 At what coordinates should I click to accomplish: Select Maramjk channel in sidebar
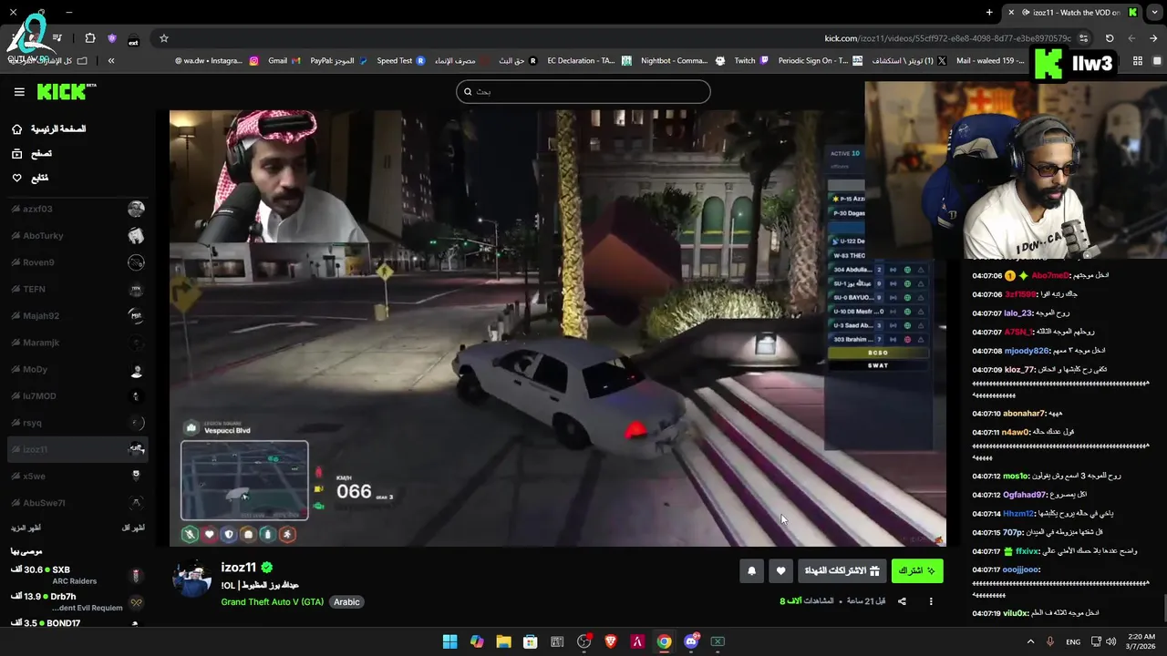[77, 343]
